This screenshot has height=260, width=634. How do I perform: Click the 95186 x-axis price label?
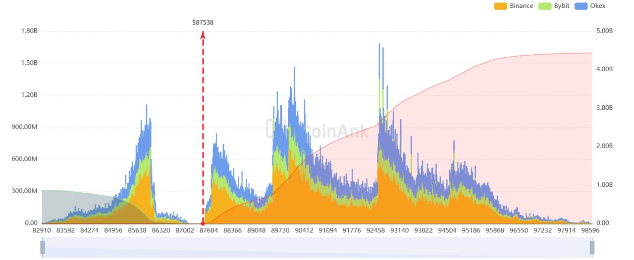pyautogui.click(x=471, y=230)
